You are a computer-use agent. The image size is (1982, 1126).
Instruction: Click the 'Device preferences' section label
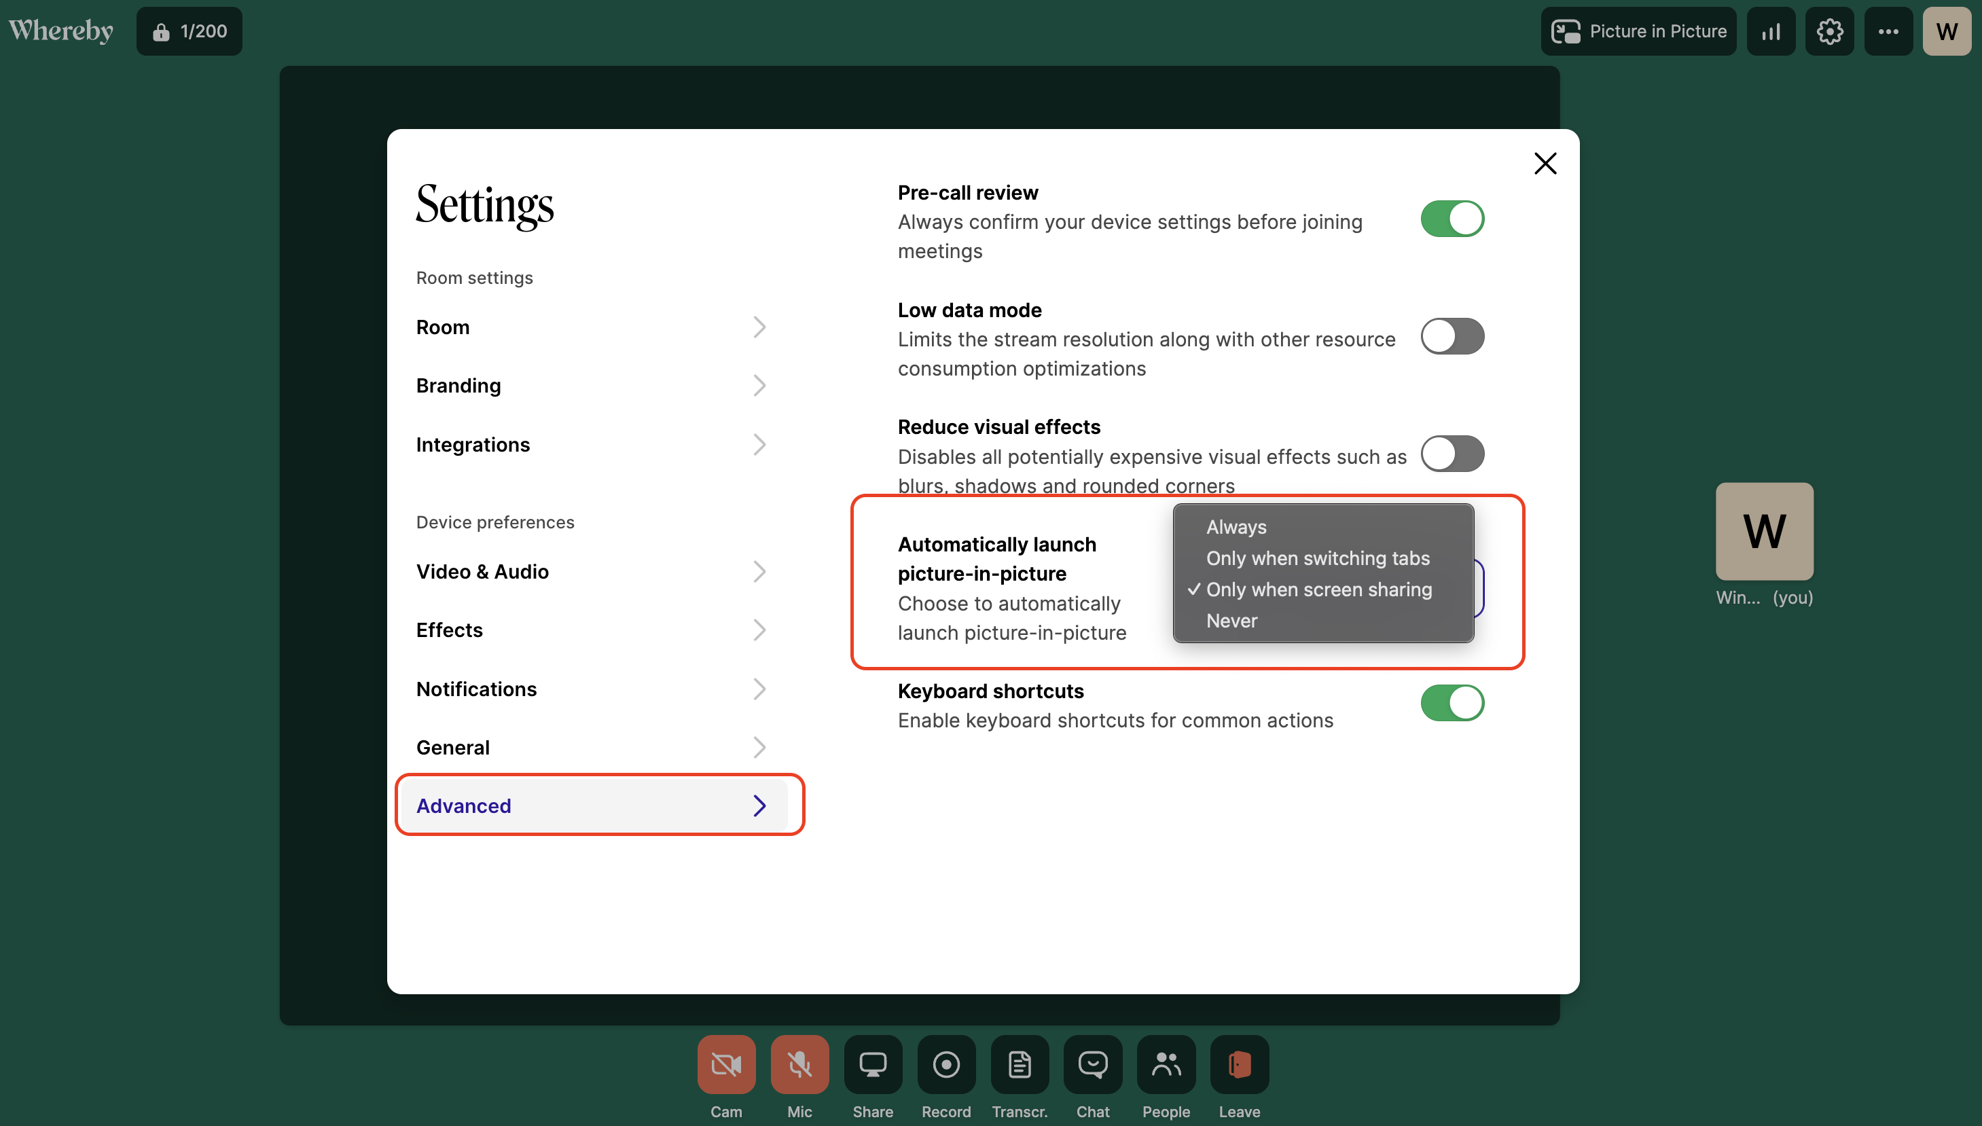495,522
